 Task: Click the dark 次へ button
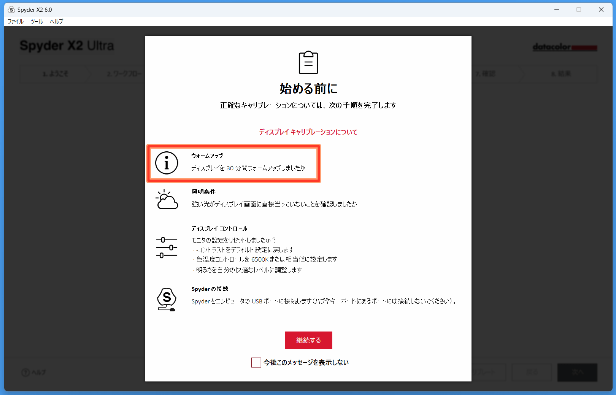pyautogui.click(x=577, y=372)
